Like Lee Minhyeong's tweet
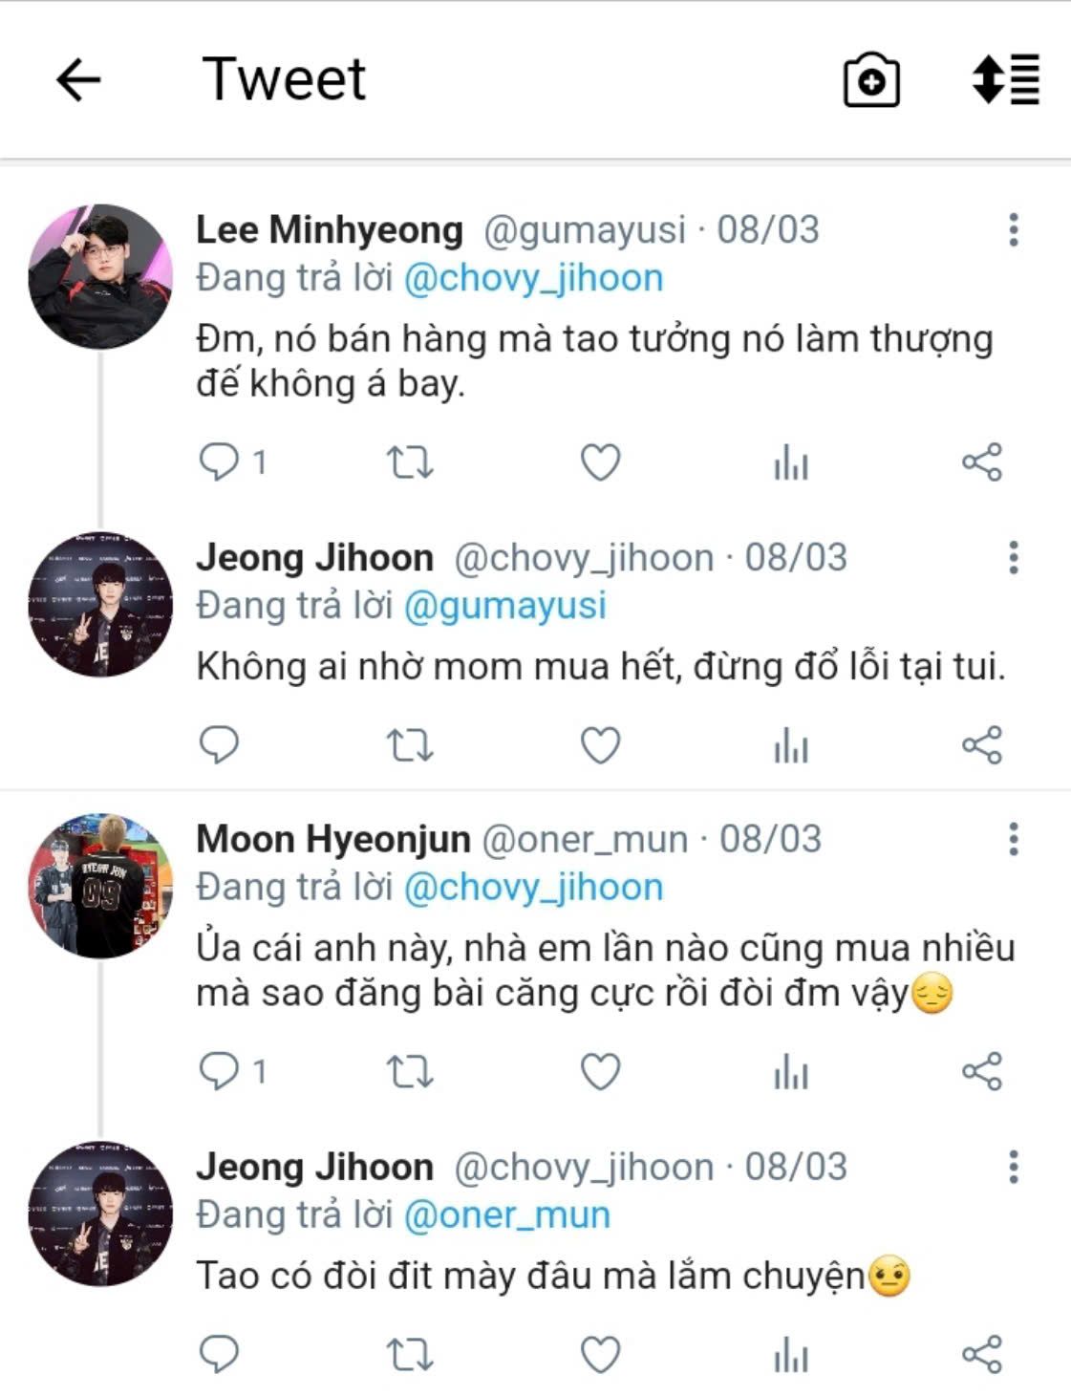The image size is (1071, 1396). pyautogui.click(x=601, y=463)
